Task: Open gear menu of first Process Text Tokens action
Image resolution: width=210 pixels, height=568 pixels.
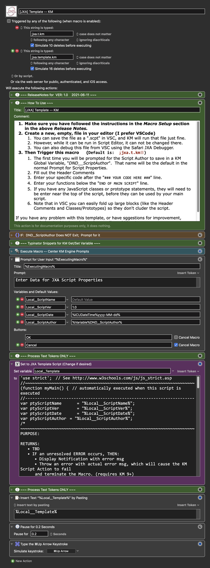Action: coord(200,356)
